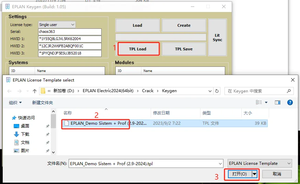
Task: Click the HWID 2 input field
Action: [70, 46]
